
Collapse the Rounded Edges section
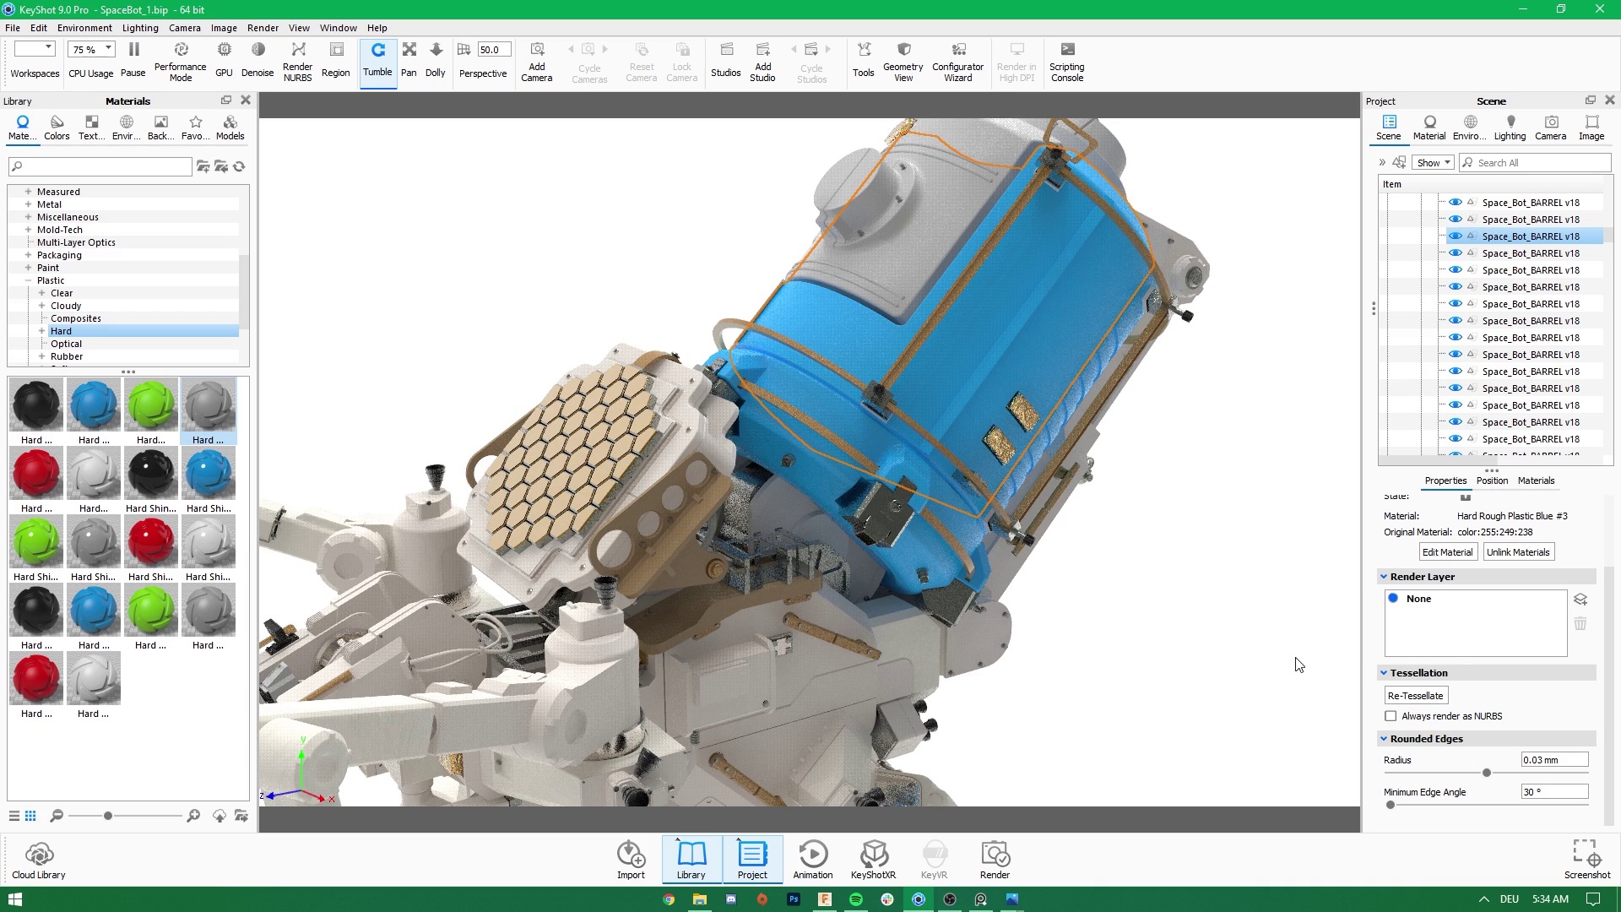(x=1384, y=739)
